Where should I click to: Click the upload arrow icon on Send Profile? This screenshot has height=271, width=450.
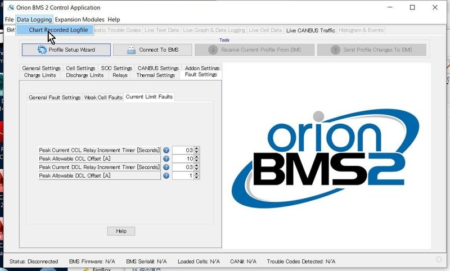[x=335, y=50]
